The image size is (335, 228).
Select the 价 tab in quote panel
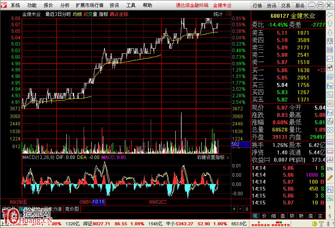pos(264,216)
